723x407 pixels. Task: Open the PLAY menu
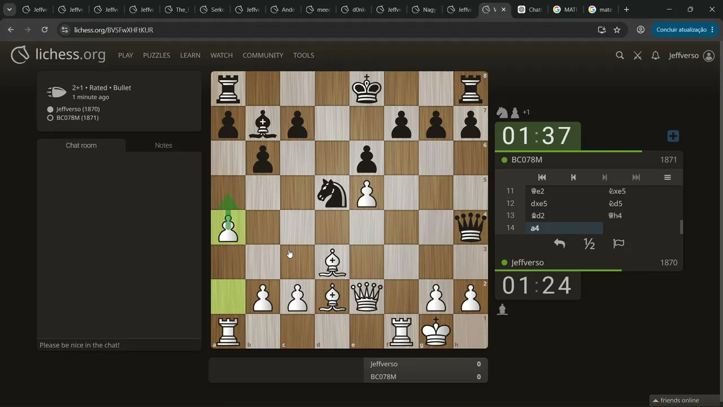pos(125,55)
